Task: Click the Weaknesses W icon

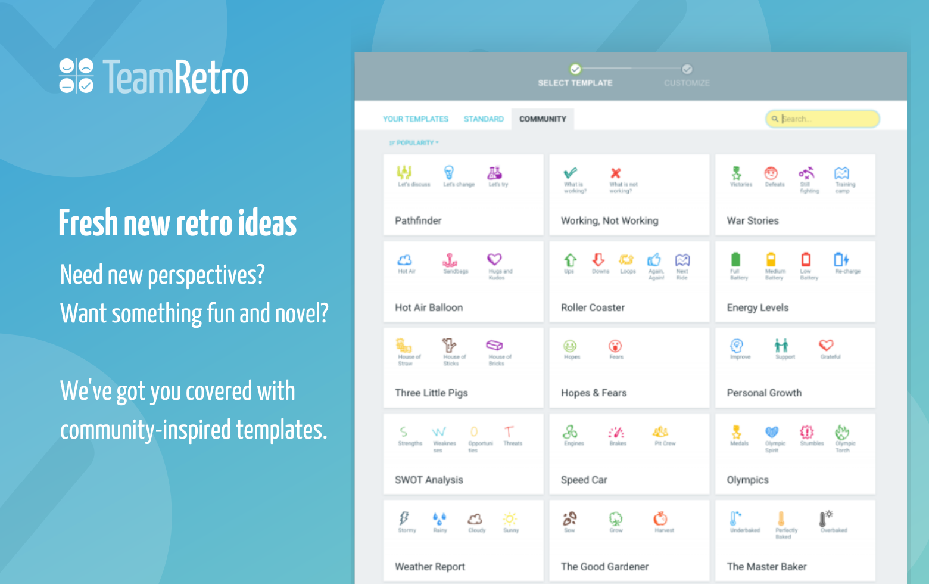Action: (x=439, y=431)
